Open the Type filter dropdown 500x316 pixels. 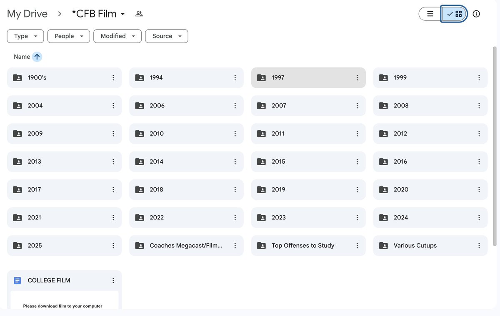(x=25, y=36)
